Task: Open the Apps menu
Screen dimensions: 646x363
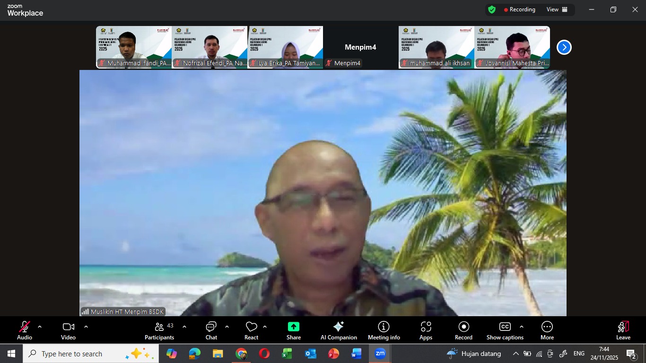Action: pos(426,330)
